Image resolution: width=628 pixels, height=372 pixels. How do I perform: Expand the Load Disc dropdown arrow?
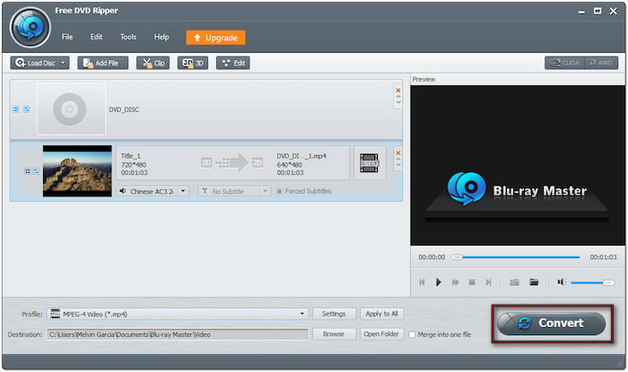coord(64,63)
